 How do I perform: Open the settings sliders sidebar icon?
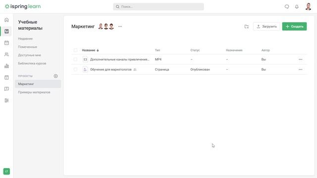pyautogui.click(x=6, y=100)
